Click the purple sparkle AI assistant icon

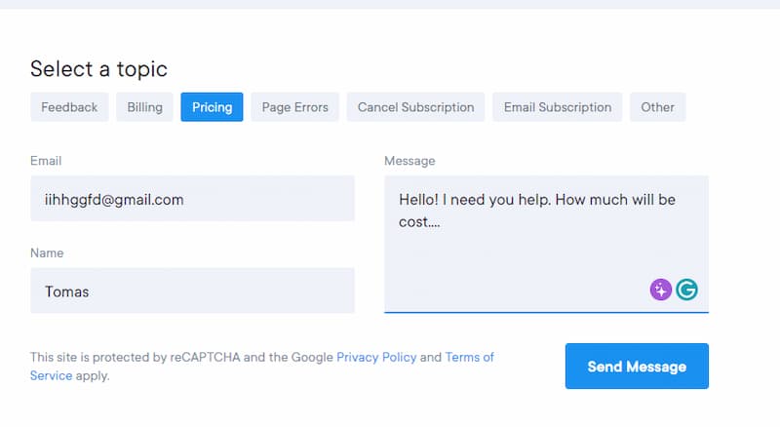(x=661, y=290)
